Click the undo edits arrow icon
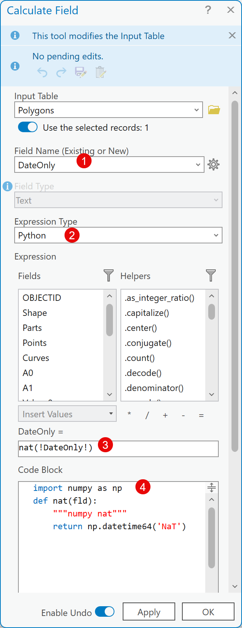This screenshot has width=242, height=628. (x=42, y=72)
